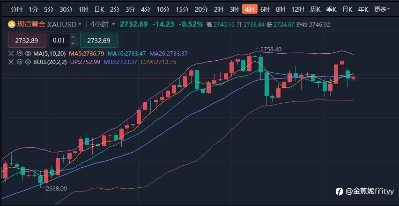
Task: Choose the 3时 timeframe tab
Action: [234, 10]
